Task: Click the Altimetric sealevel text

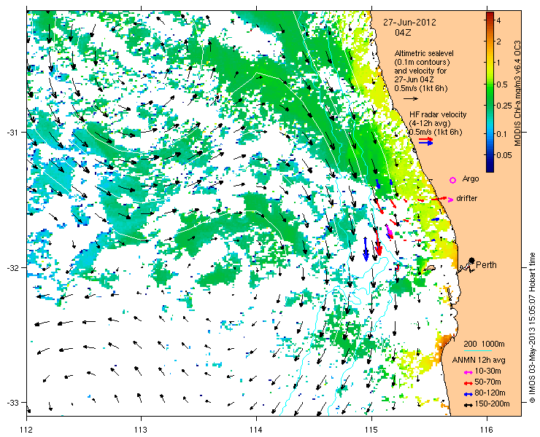Action: (x=424, y=54)
